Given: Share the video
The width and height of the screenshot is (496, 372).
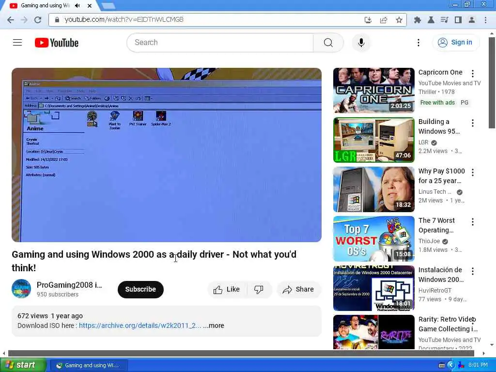Looking at the screenshot, I should (x=299, y=290).
